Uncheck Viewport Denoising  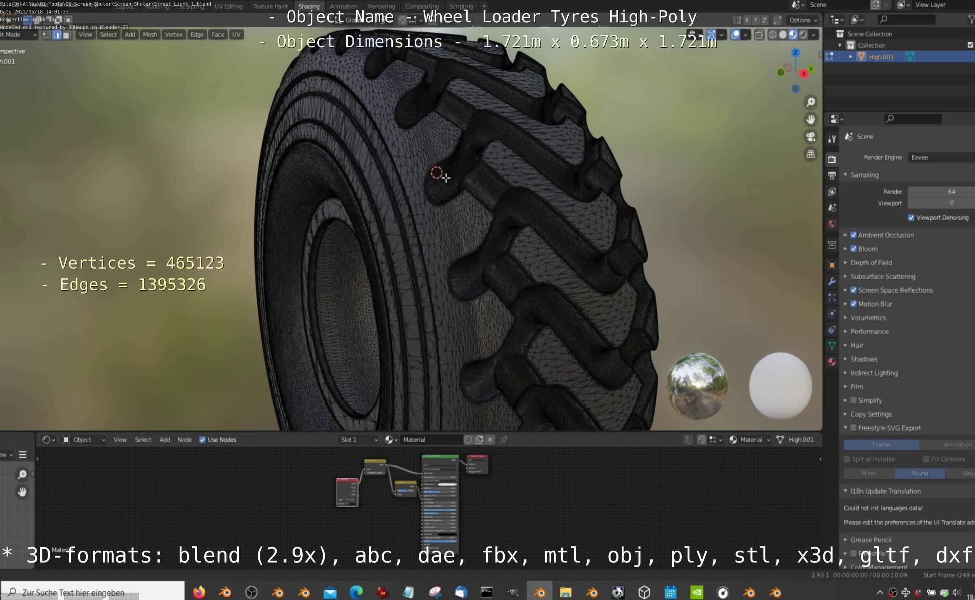(x=911, y=218)
